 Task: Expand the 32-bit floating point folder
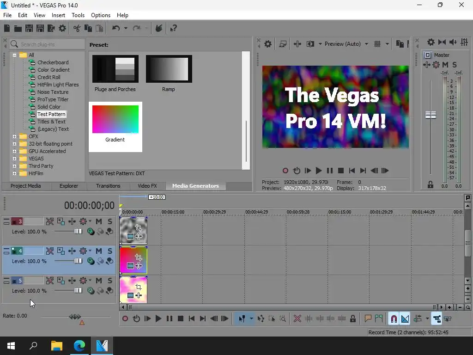point(14,144)
